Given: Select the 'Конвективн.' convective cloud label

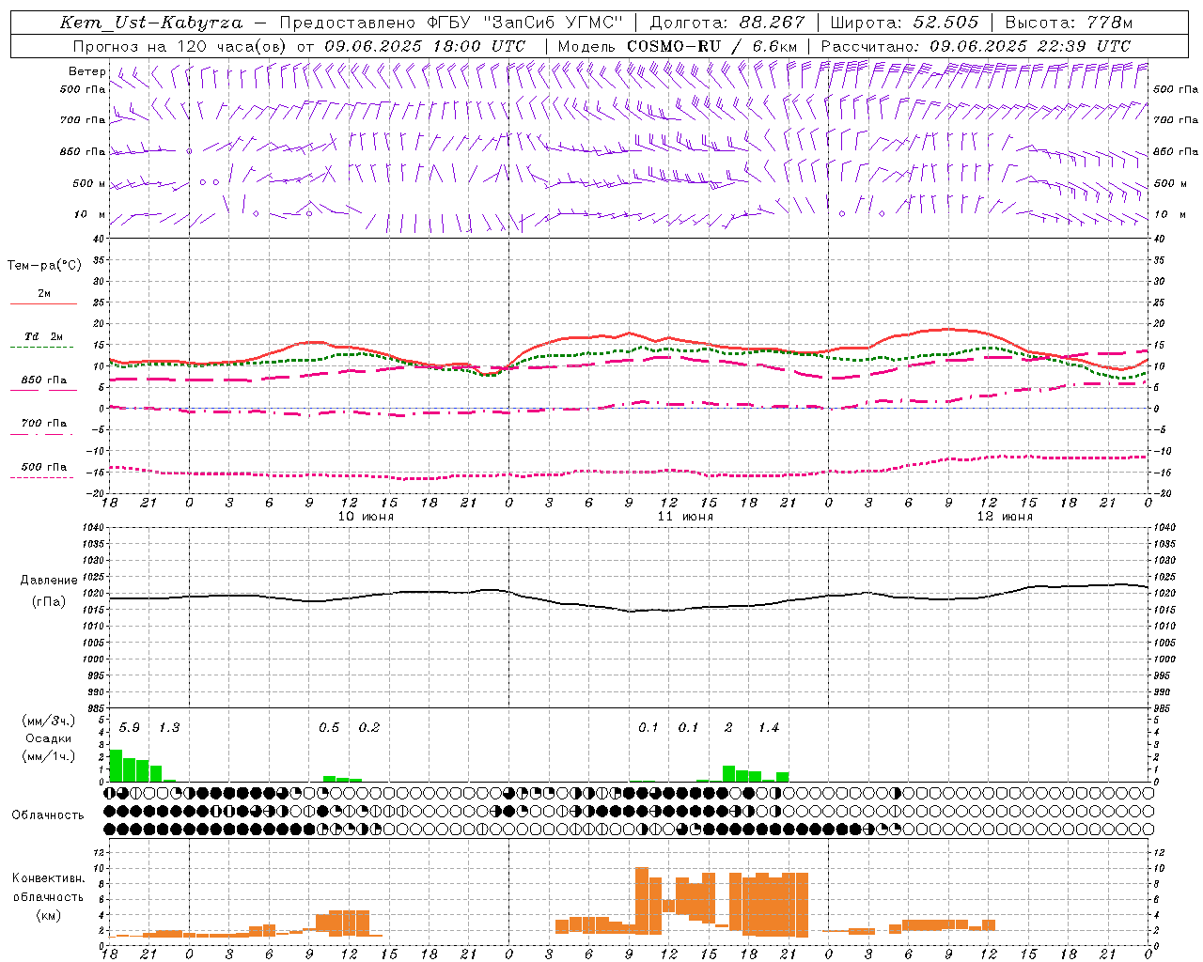Looking at the screenshot, I should point(49,878).
